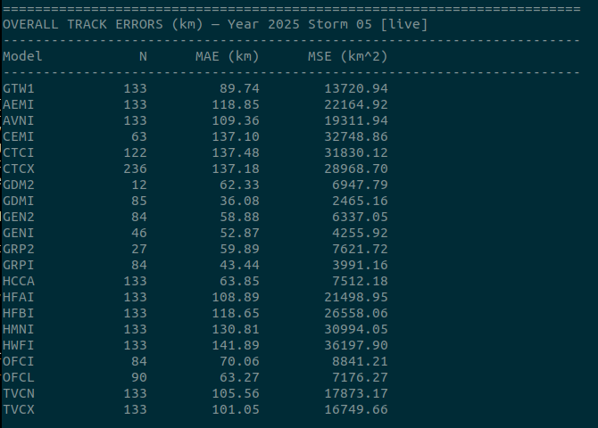Click the model name 'GENI'
The width and height of the screenshot is (598, 428).
click(19, 233)
